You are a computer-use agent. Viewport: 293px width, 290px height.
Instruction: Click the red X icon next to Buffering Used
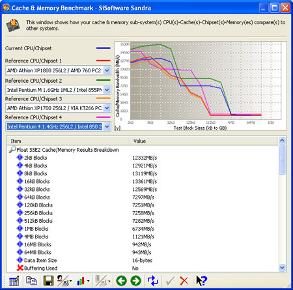[x=20, y=268]
